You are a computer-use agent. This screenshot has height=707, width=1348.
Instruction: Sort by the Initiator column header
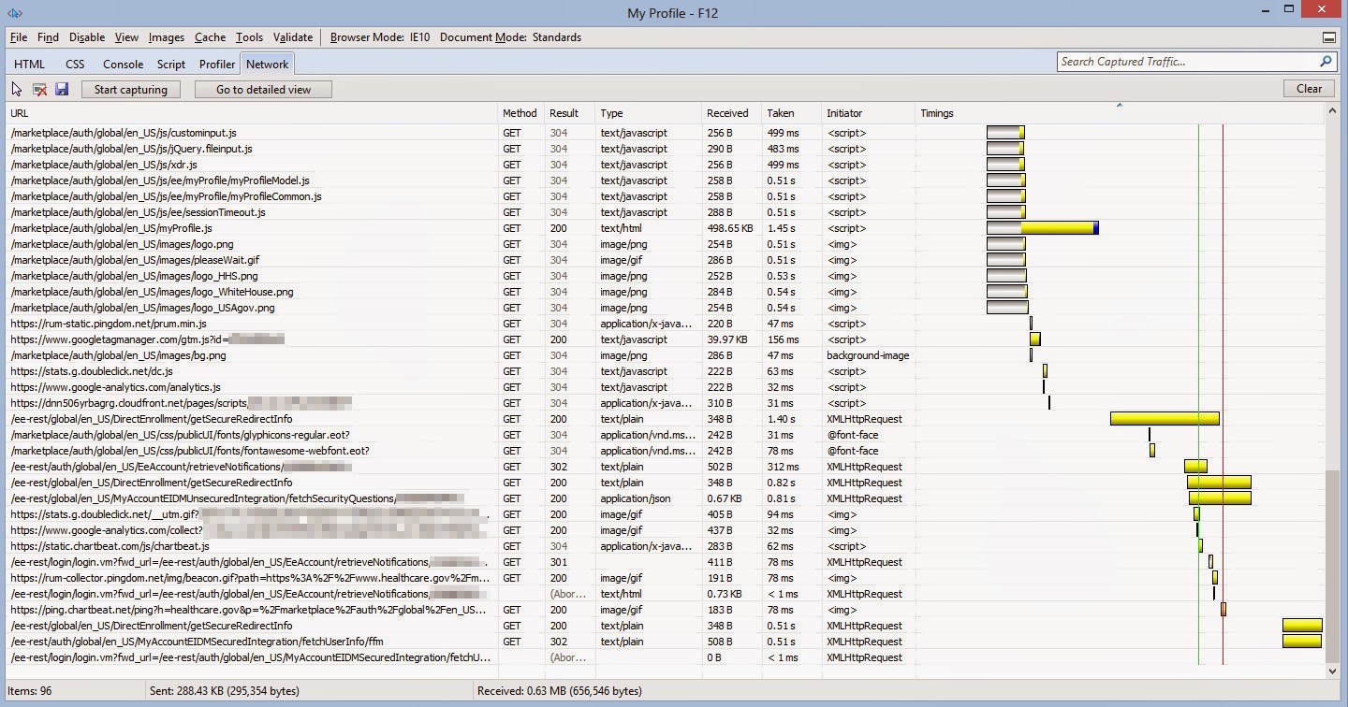point(868,113)
